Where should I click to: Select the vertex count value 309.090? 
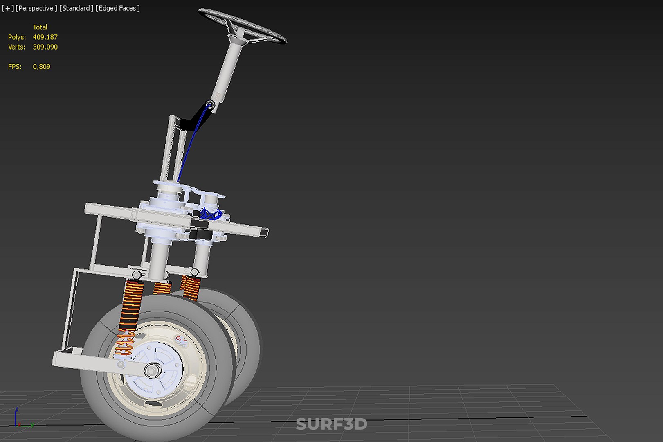(45, 47)
